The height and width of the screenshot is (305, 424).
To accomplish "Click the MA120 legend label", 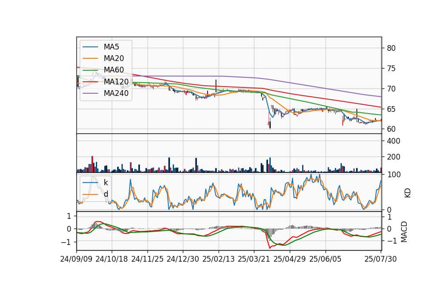I will 116,81.
